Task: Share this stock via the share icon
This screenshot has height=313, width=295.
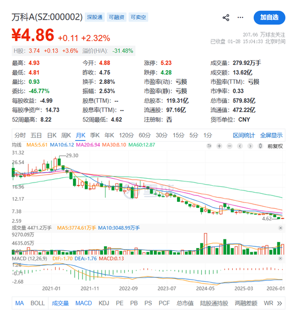Action: coord(226,18)
